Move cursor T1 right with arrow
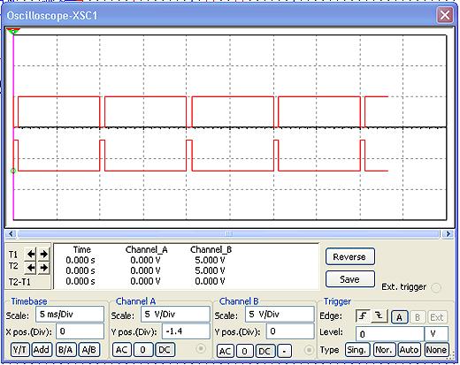 point(43,254)
